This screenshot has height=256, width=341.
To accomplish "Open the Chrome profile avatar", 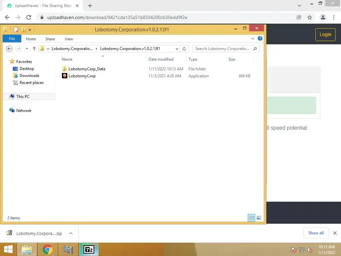I will pos(323,17).
